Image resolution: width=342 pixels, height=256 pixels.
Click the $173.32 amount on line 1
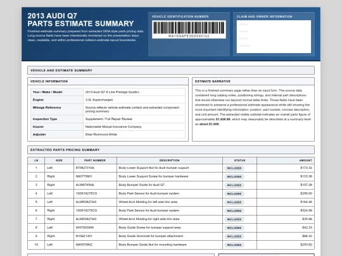pyautogui.click(x=306, y=168)
